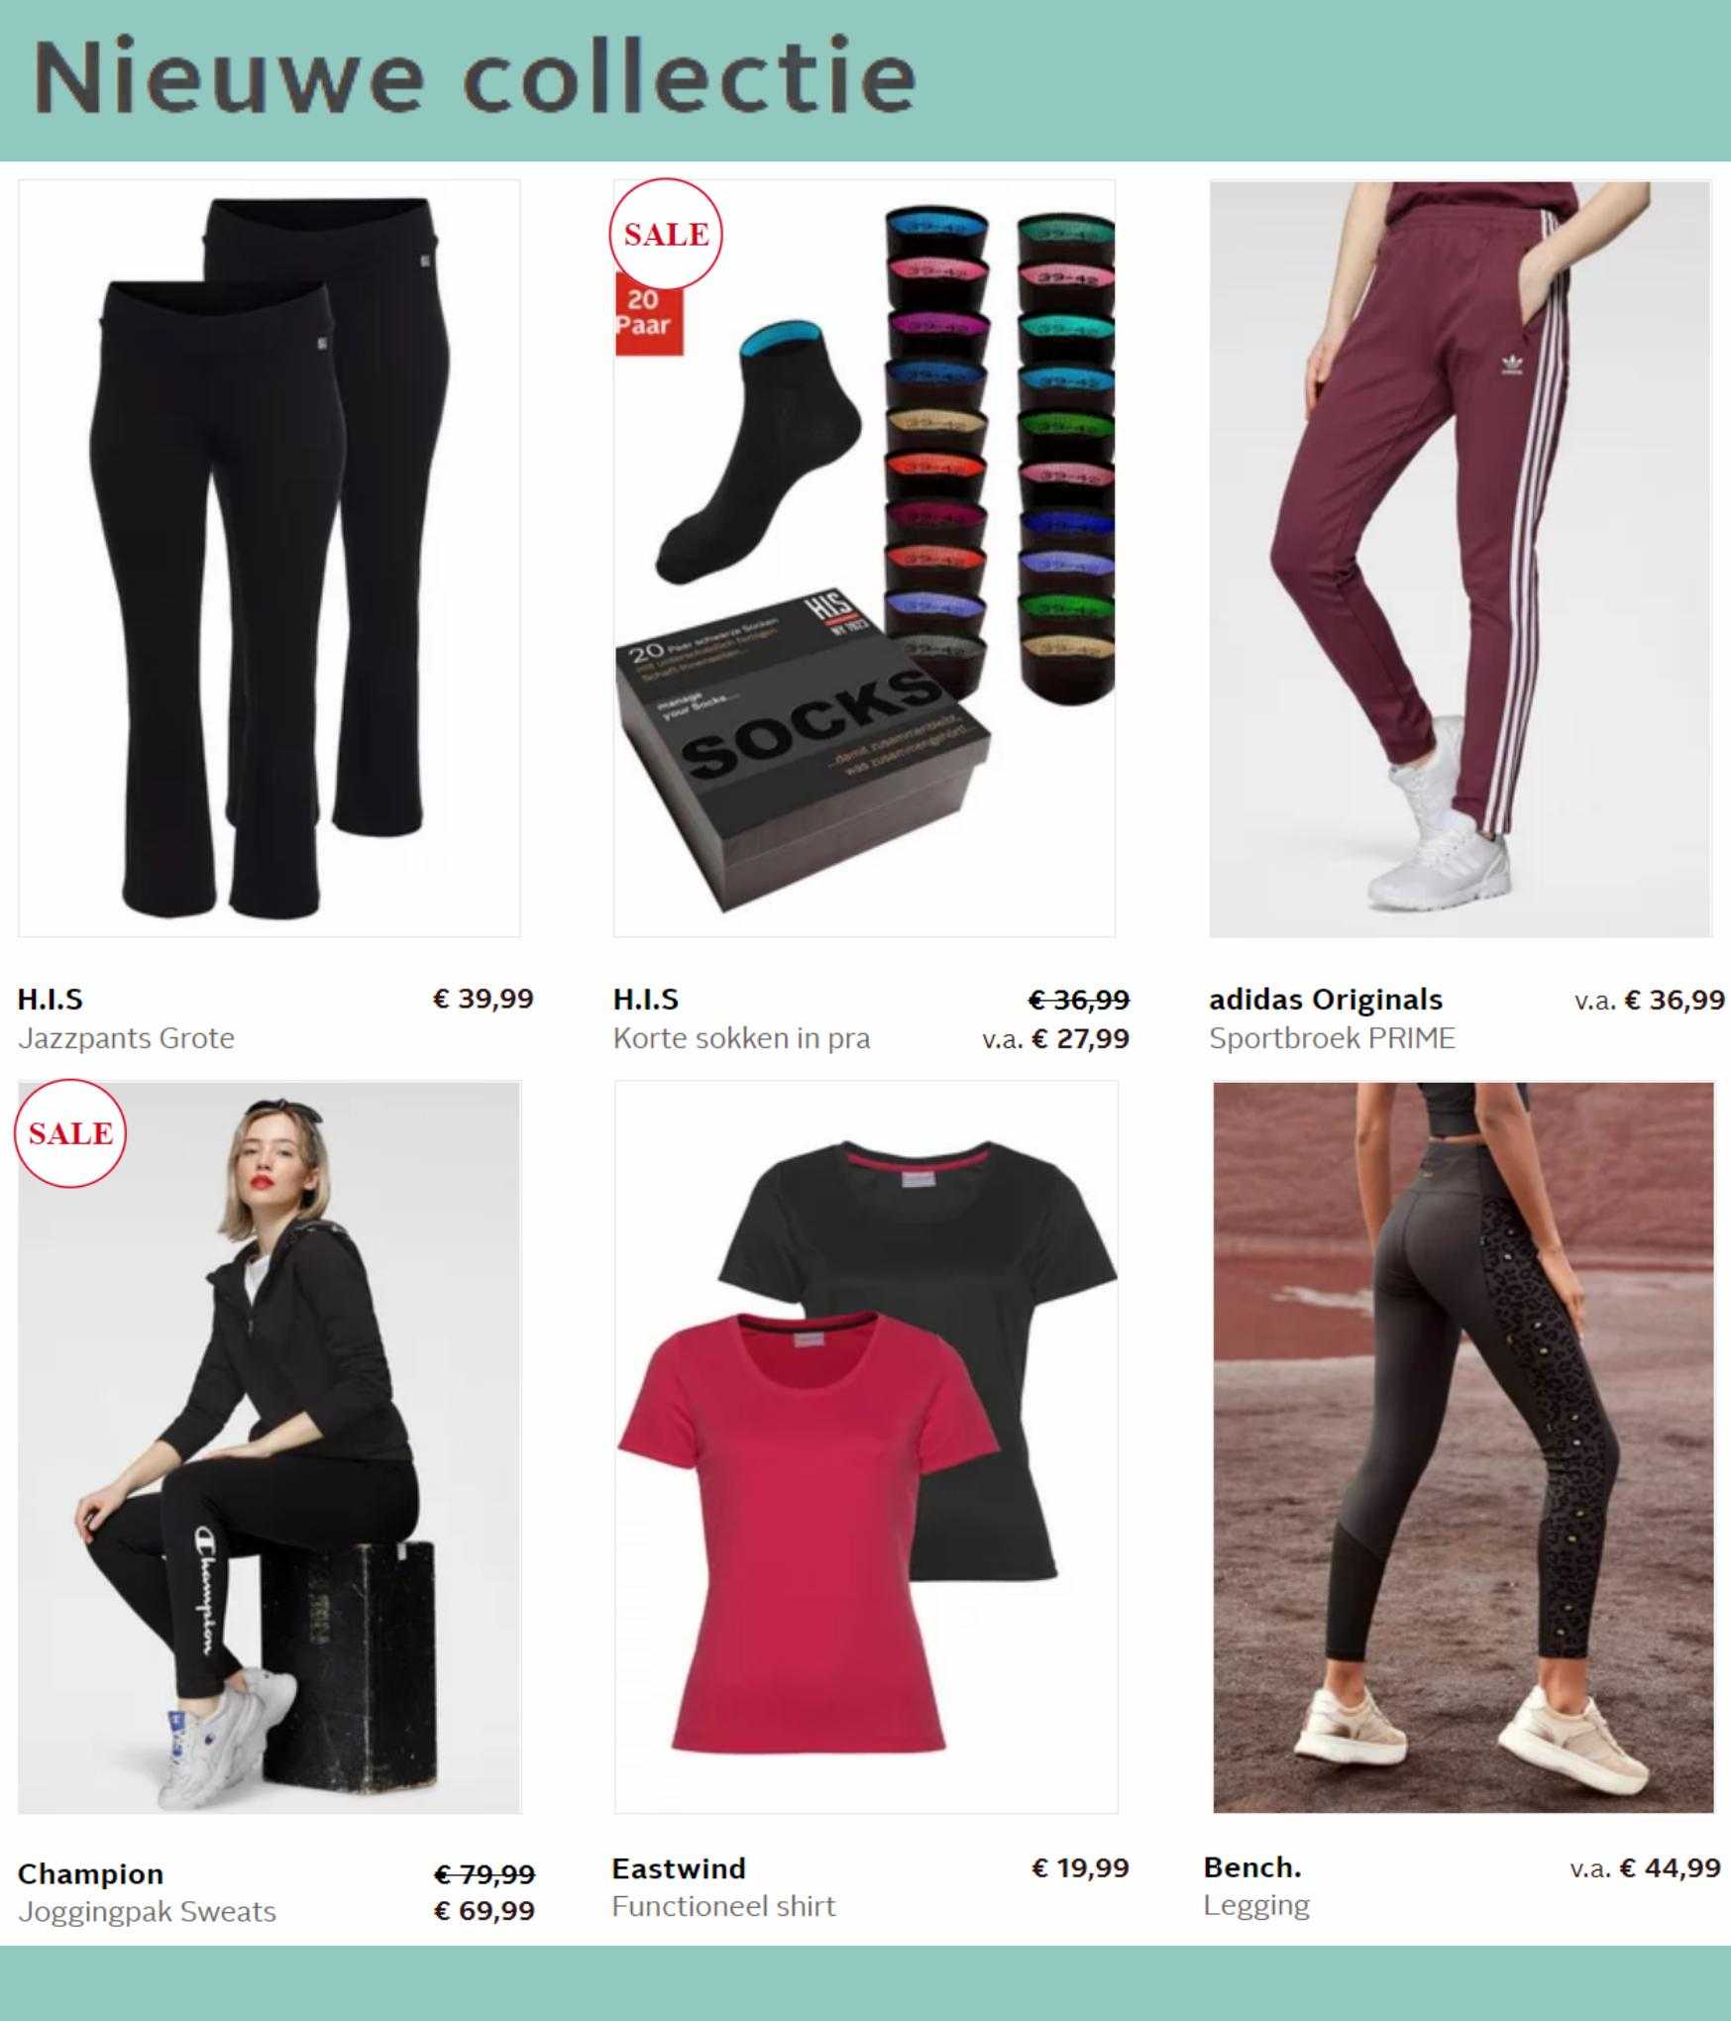
Task: Click the red 20 Paar label
Action: point(646,313)
